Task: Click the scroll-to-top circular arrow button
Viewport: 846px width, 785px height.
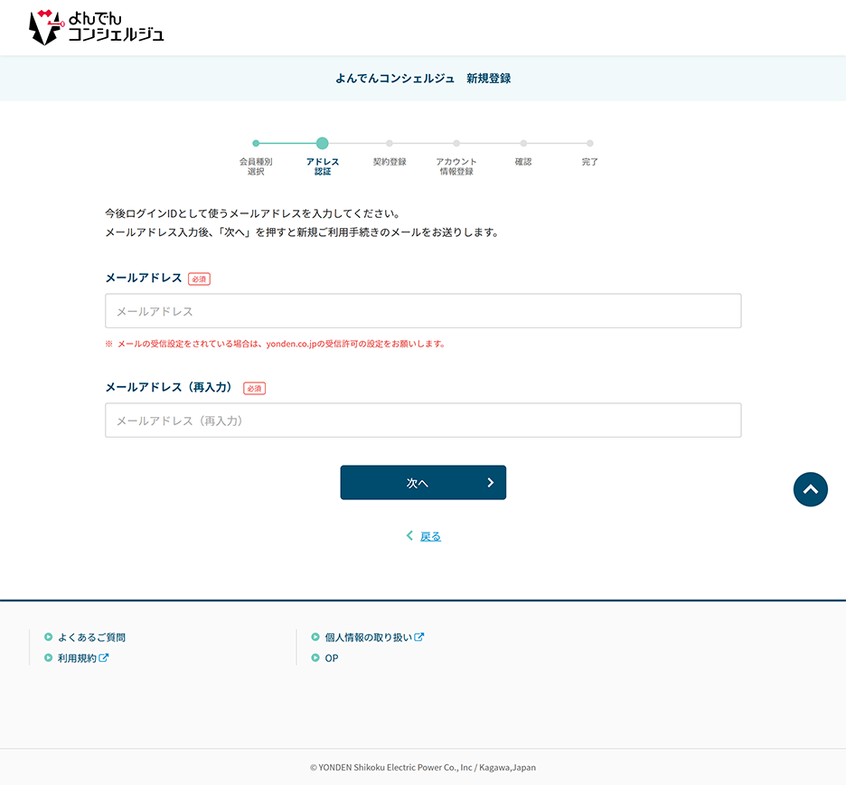Action: click(810, 489)
